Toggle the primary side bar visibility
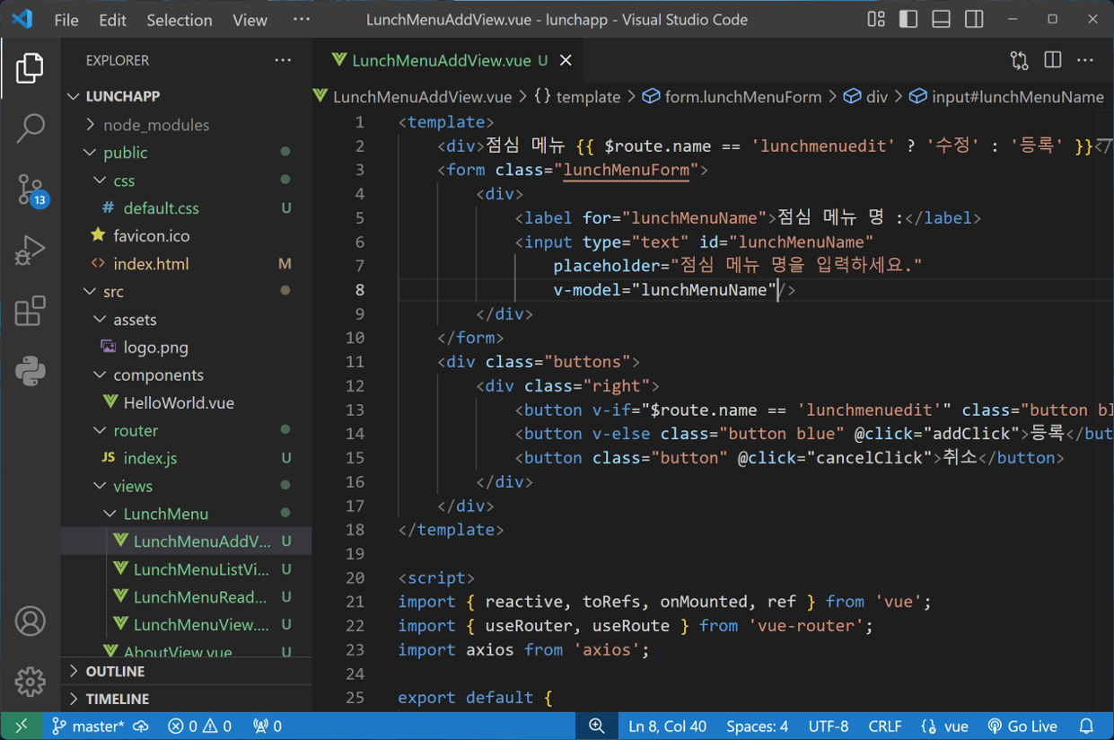Screen dimensions: 1114x740 click(x=908, y=19)
